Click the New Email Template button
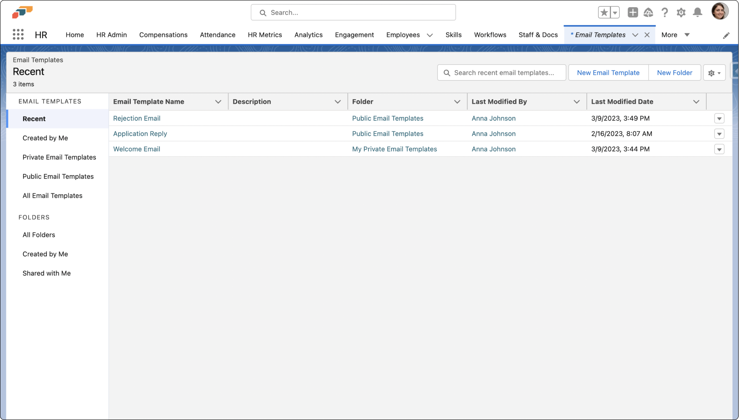Image resolution: width=739 pixels, height=420 pixels. click(x=608, y=73)
